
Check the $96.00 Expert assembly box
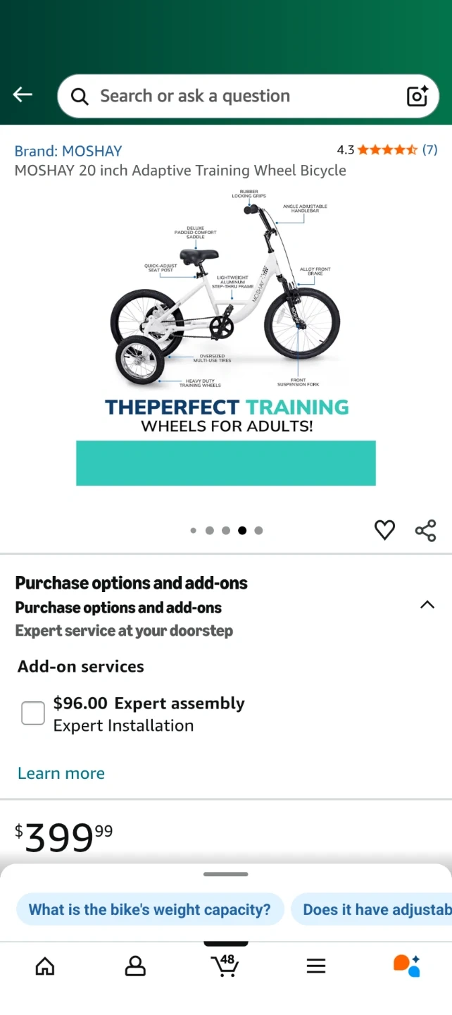point(33,713)
